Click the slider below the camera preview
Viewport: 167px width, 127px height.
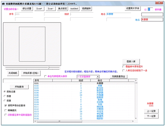pos(33,68)
